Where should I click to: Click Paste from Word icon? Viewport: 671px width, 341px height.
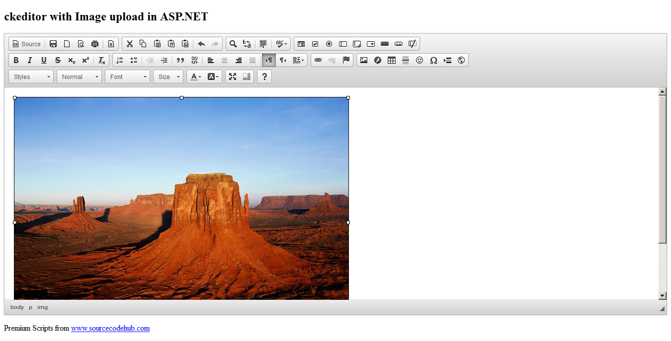point(185,44)
